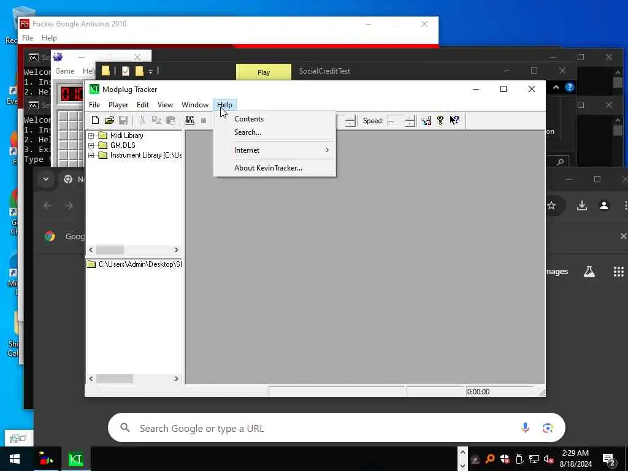The height and width of the screenshot is (471, 628).
Task: Start voice search with the microphone icon
Action: 525,427
